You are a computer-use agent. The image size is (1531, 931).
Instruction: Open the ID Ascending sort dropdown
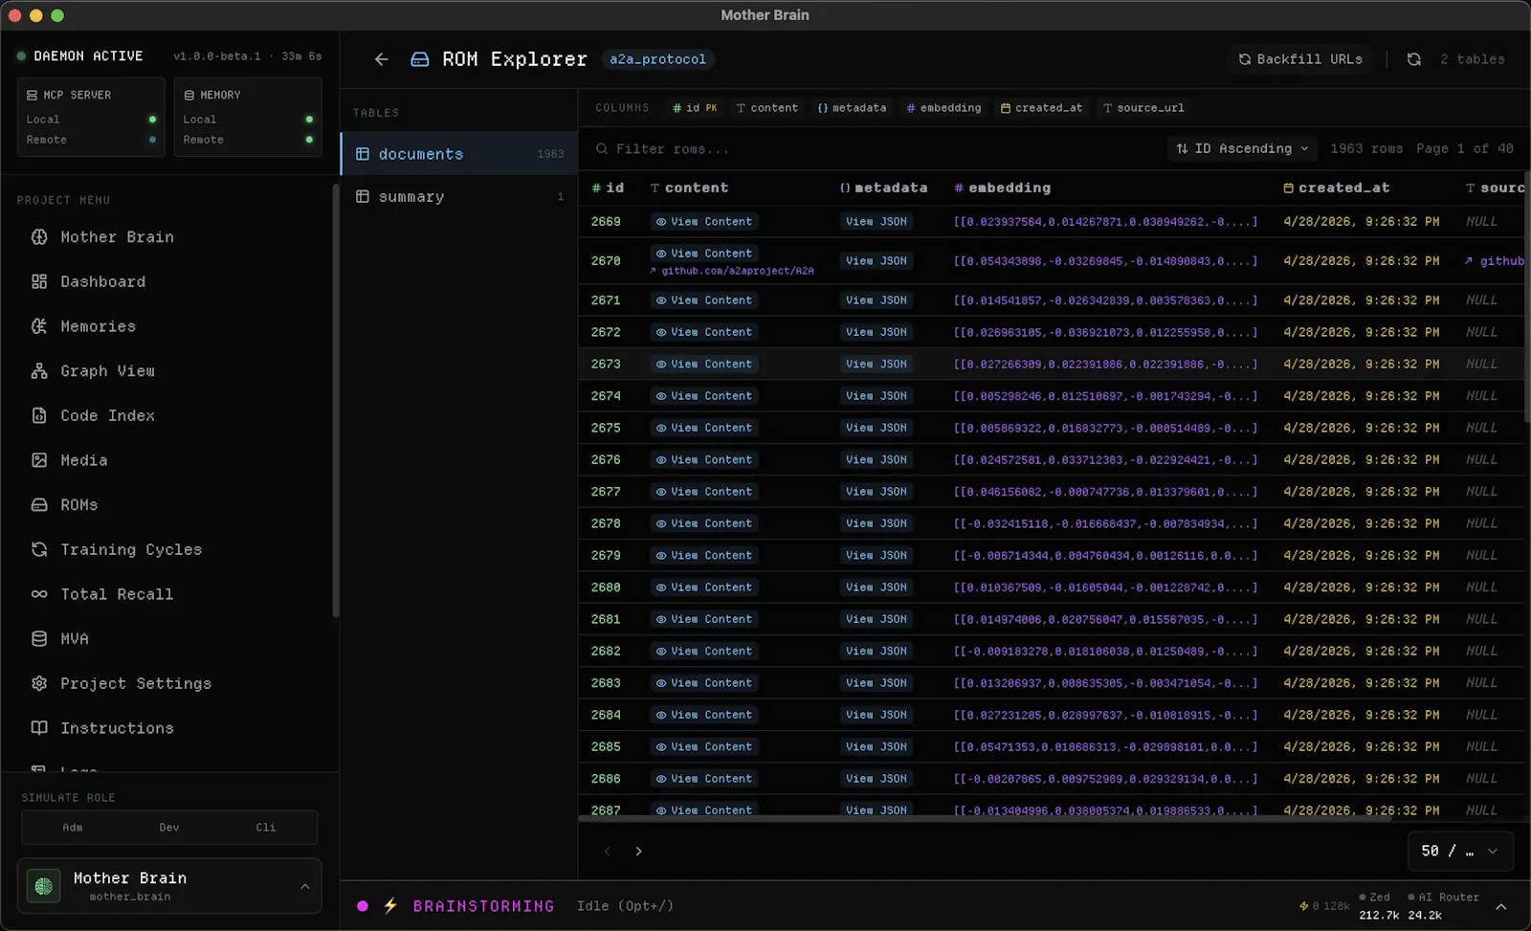[x=1242, y=148]
